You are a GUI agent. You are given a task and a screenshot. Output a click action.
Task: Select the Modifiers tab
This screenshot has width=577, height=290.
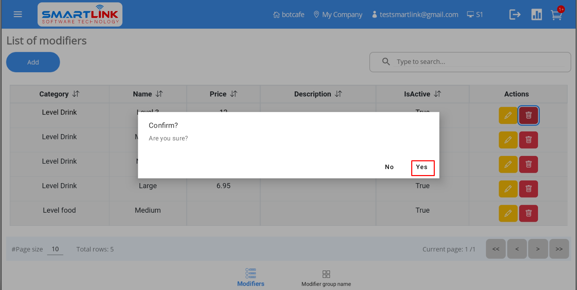251,278
